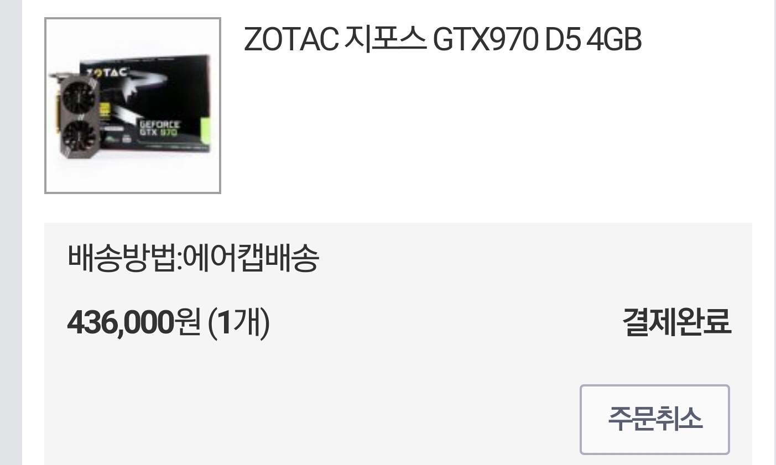Click GTX970 in the product title
Screen dimensions: 776x465
tap(485, 39)
